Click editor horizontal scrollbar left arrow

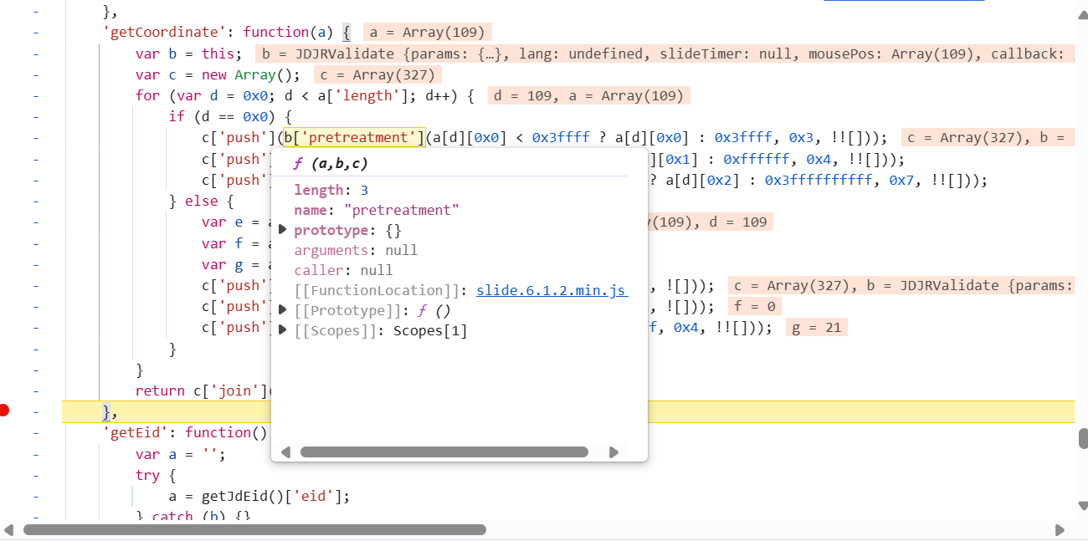[10, 530]
